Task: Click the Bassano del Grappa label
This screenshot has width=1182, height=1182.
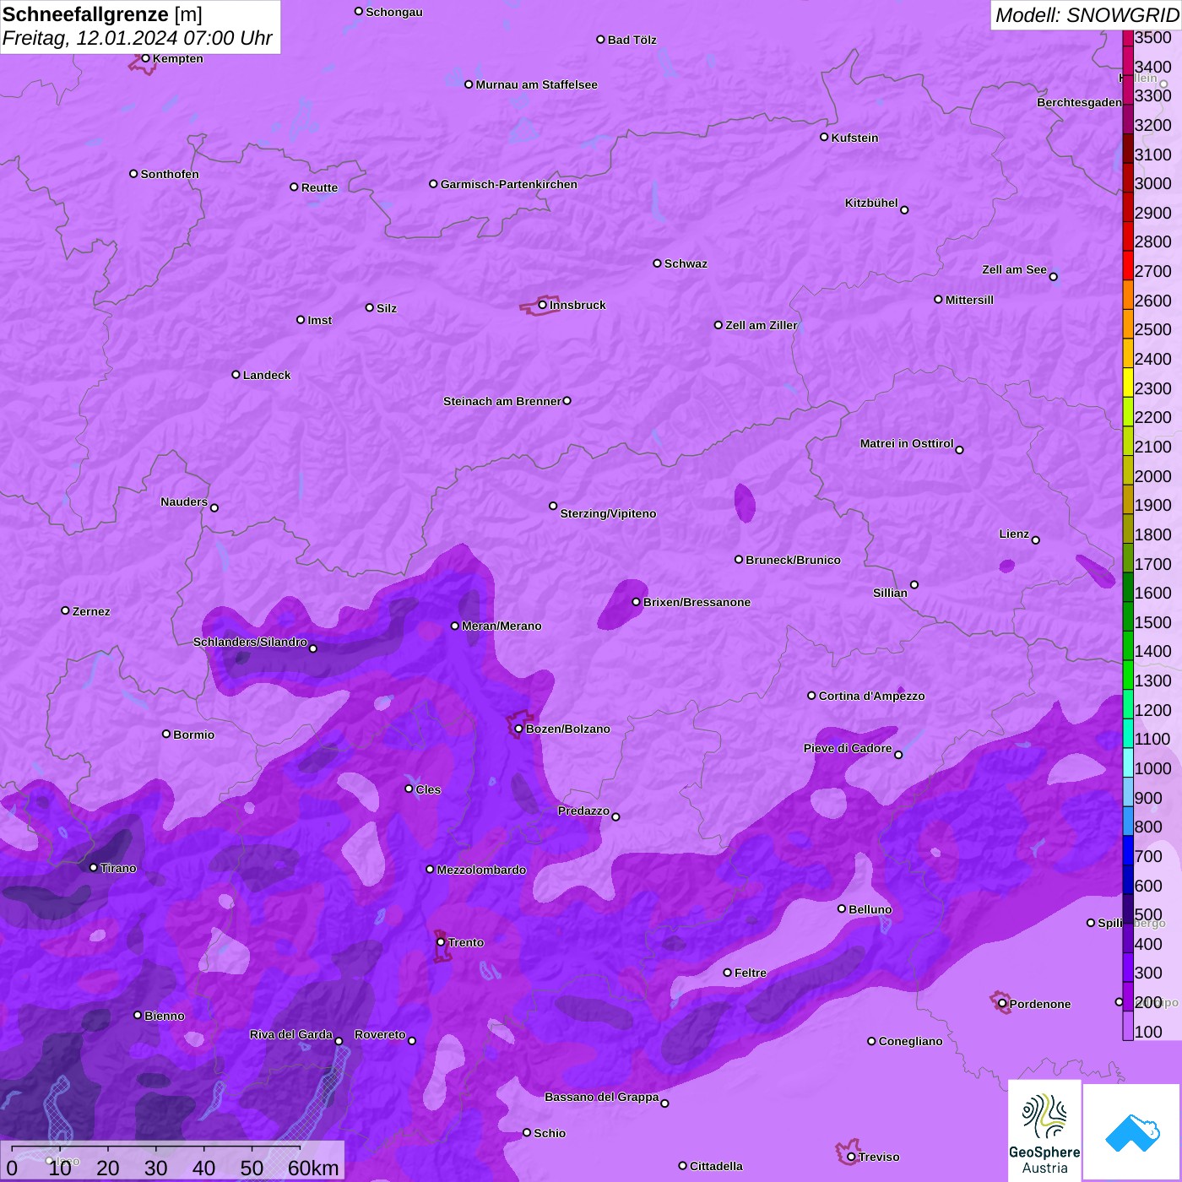Action: tap(602, 1097)
